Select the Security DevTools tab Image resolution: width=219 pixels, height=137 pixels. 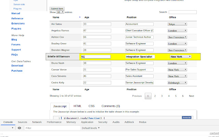pos(103,122)
